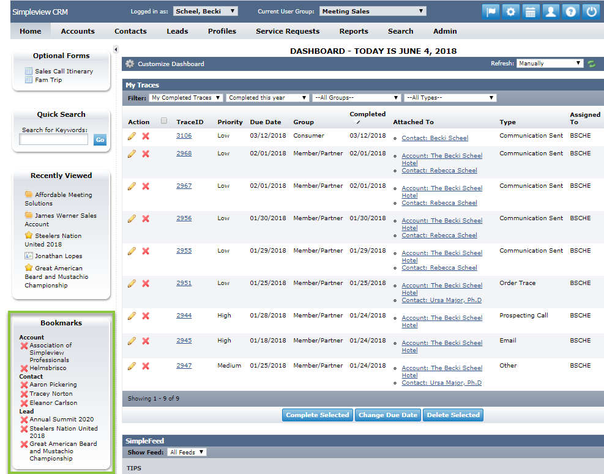Image resolution: width=604 pixels, height=474 pixels.
Task: Open settings gear in top toolbar
Action: 510,12
